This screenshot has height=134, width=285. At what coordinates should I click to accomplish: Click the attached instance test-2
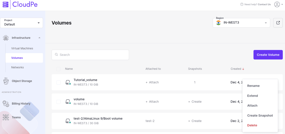pos(150,121)
